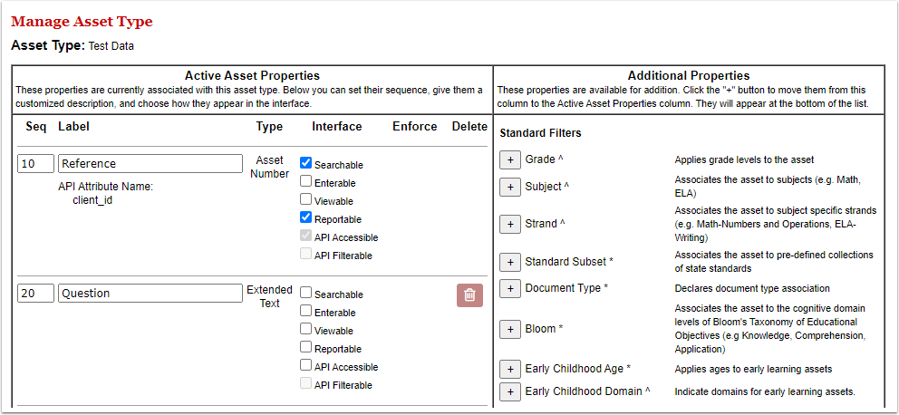
Task: Add the Bloom property with the plus icon
Action: click(x=510, y=329)
